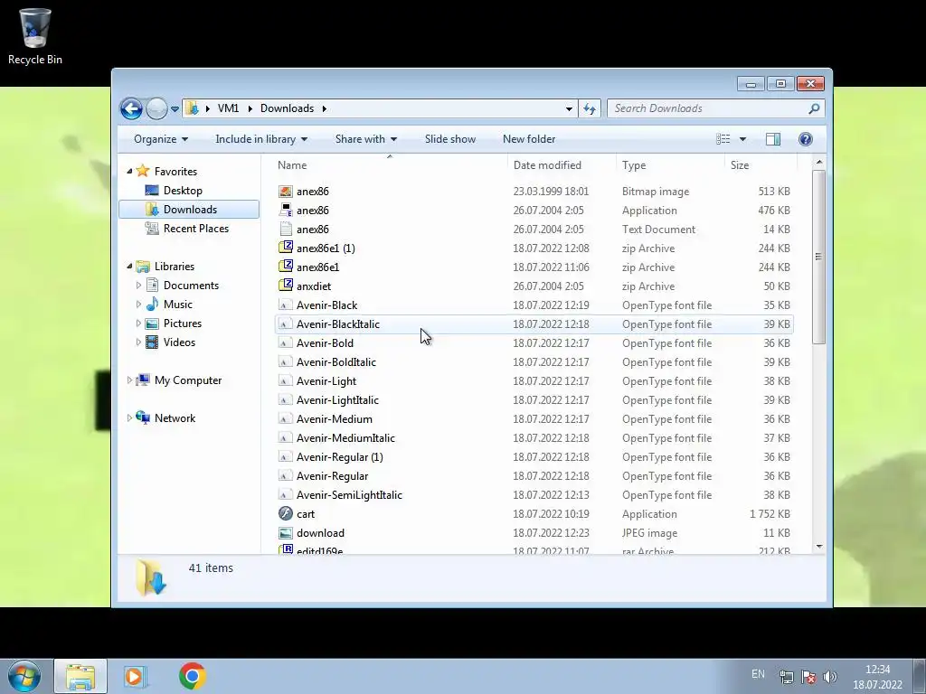
Task: Expand the My Computer node
Action: tap(129, 380)
